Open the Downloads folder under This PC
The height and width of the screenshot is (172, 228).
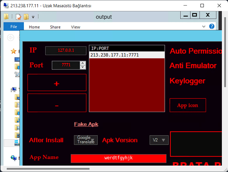[17, 112]
